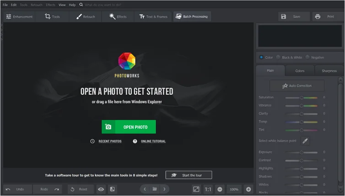Viewport: 345px width, 196px height.
Task: Click the Tint slider handle
Action: (x=302, y=130)
